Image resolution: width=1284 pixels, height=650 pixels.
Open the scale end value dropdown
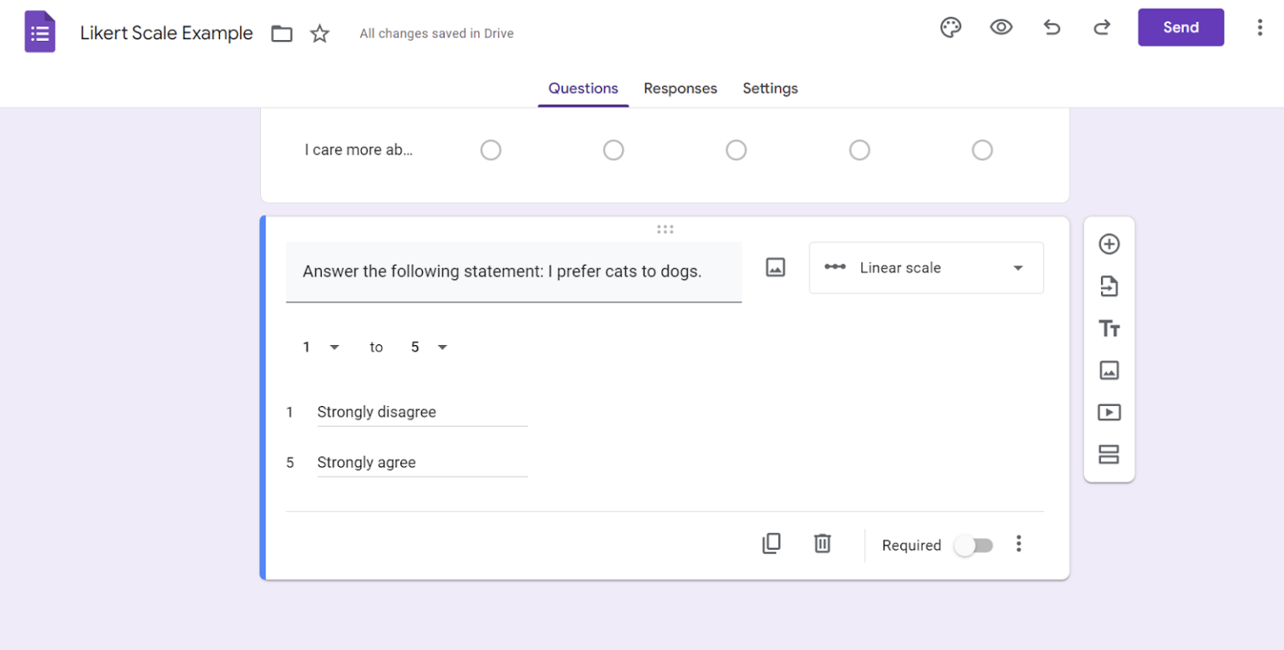(428, 347)
